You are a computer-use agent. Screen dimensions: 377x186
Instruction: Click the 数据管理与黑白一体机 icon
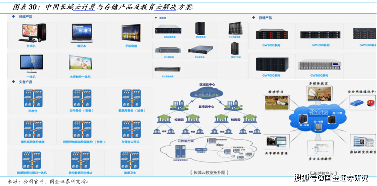(x=32, y=160)
